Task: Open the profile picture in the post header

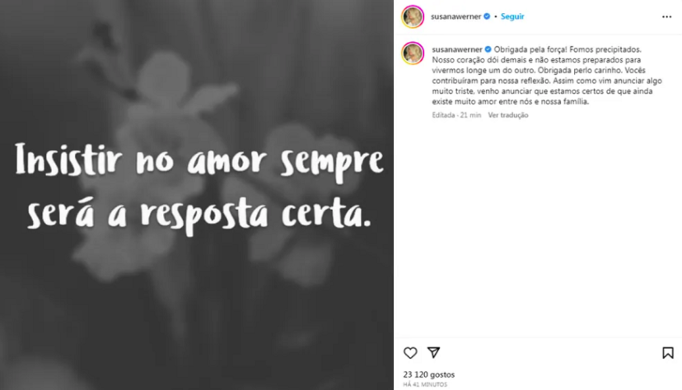Action: coord(413,16)
